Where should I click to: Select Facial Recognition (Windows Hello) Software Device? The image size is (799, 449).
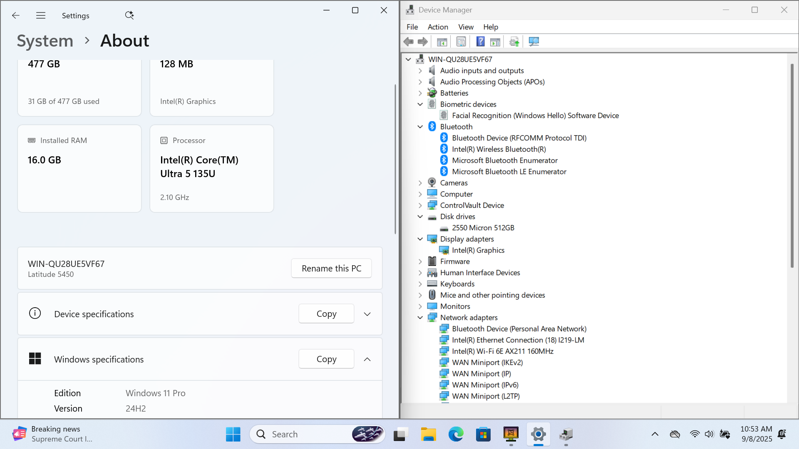pos(535,116)
